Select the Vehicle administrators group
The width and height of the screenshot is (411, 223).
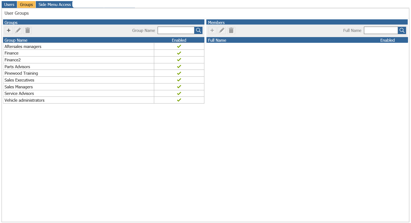point(55,100)
